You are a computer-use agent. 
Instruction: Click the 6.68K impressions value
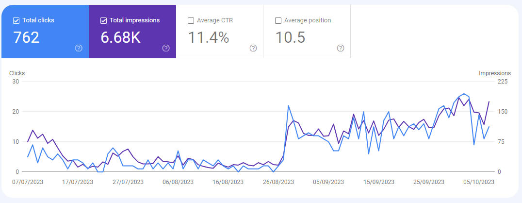point(120,37)
